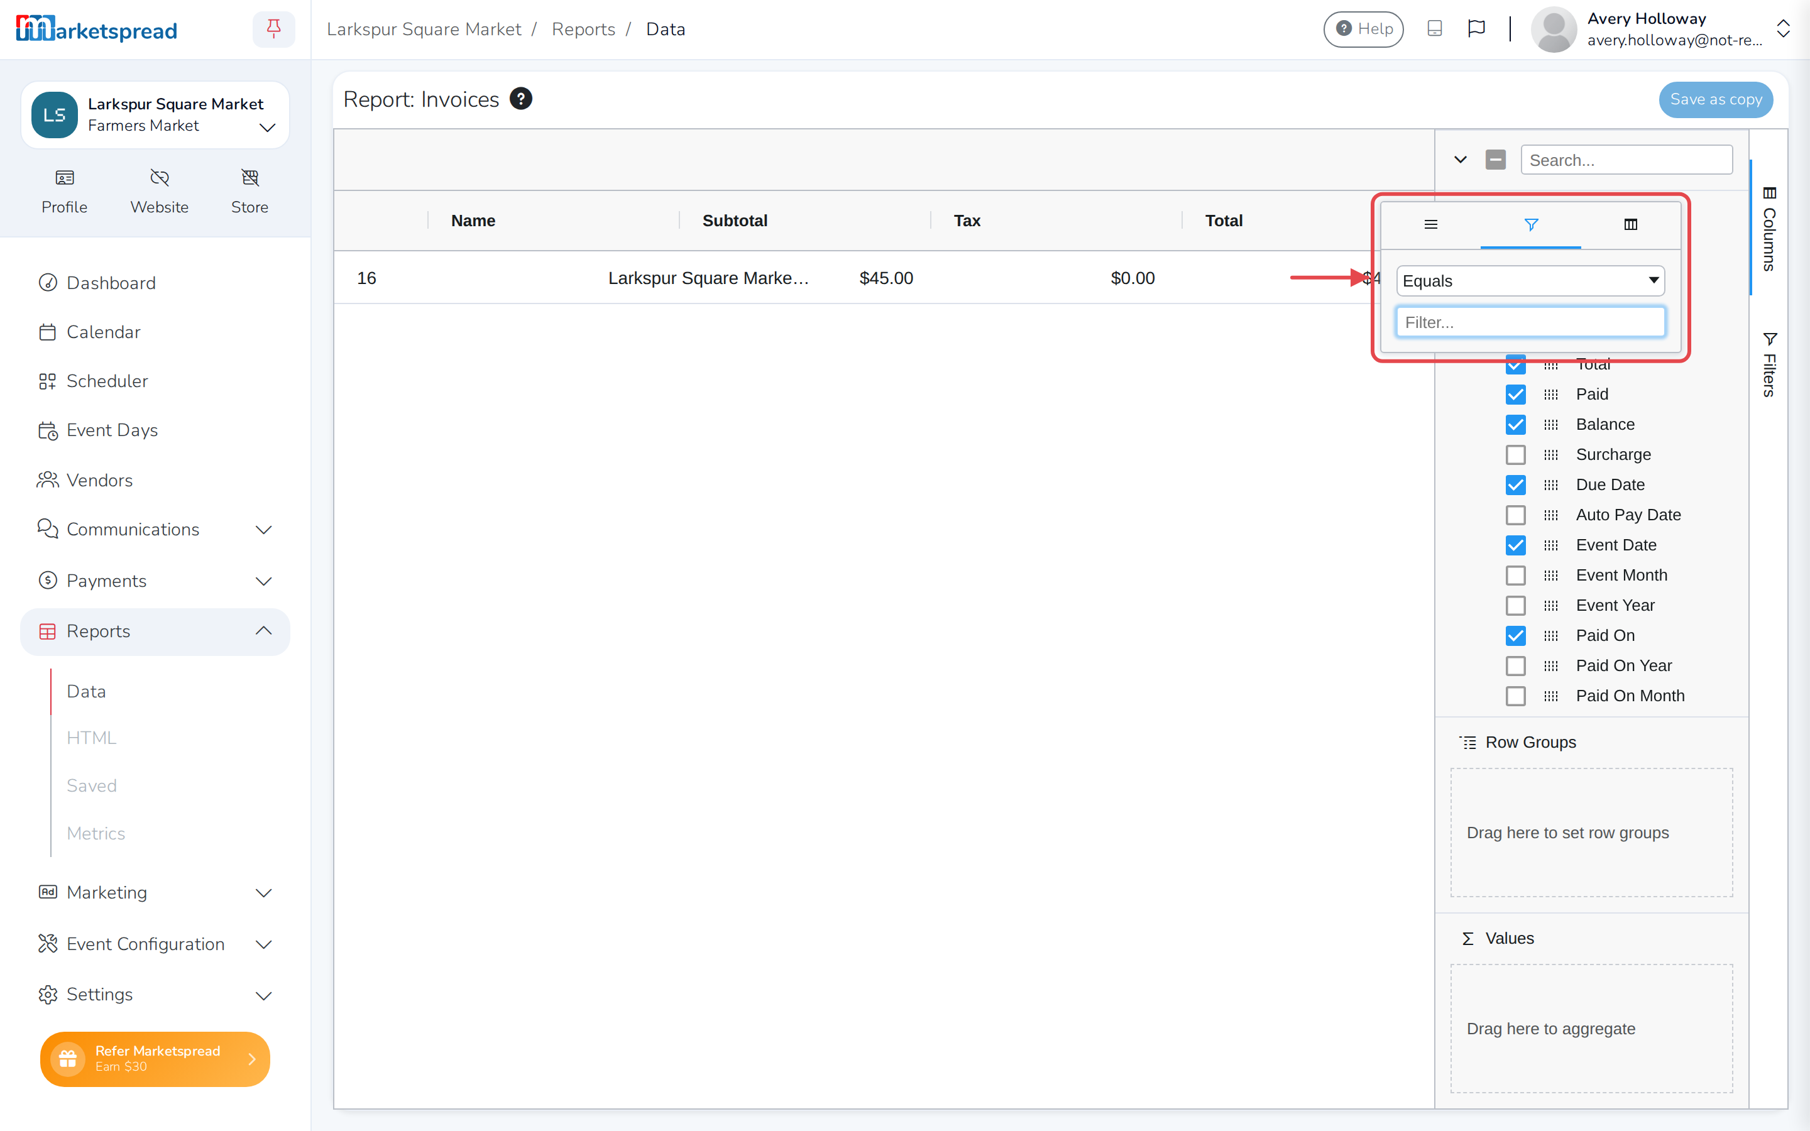Click the column Search... field
Screen dimensions: 1810x1131
(1626, 160)
